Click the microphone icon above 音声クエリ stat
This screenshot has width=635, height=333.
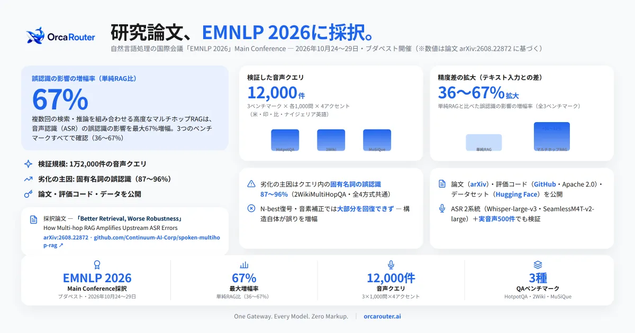(x=391, y=265)
